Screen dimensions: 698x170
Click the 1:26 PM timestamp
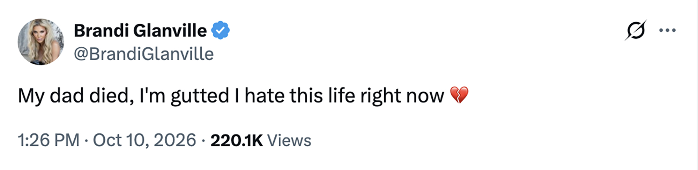pyautogui.click(x=49, y=140)
